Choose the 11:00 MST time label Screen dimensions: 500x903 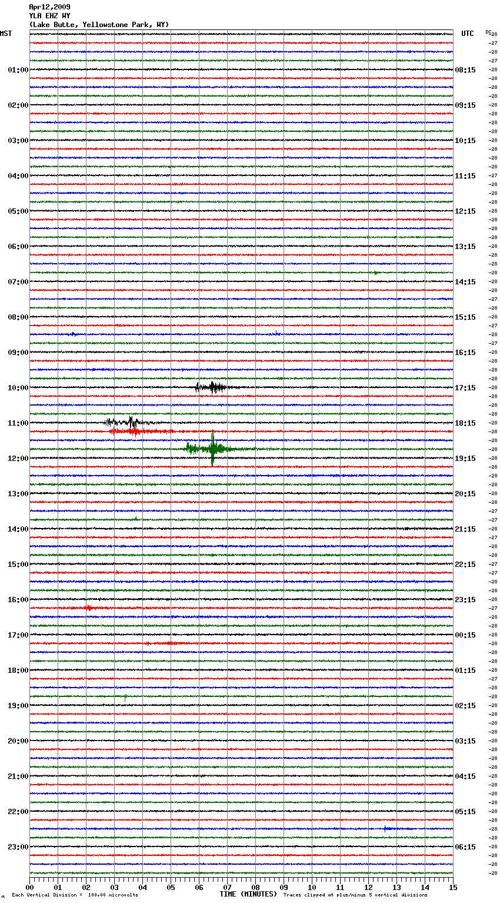tap(18, 423)
